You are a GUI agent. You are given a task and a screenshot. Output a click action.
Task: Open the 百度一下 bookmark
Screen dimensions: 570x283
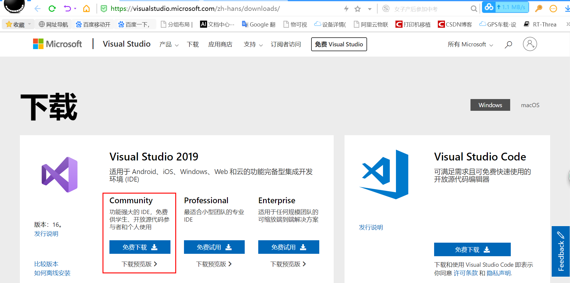(x=134, y=24)
